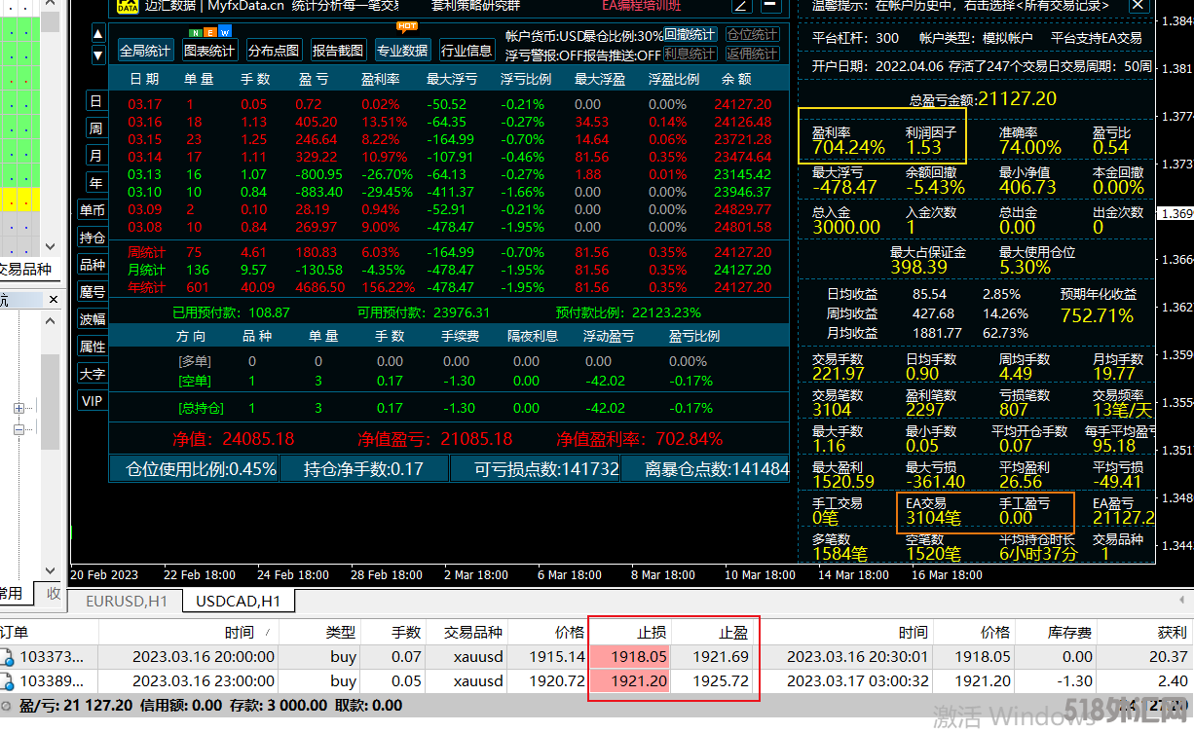Click the MyfxData logo icon
This screenshot has width=1194, height=733.
(127, 6)
